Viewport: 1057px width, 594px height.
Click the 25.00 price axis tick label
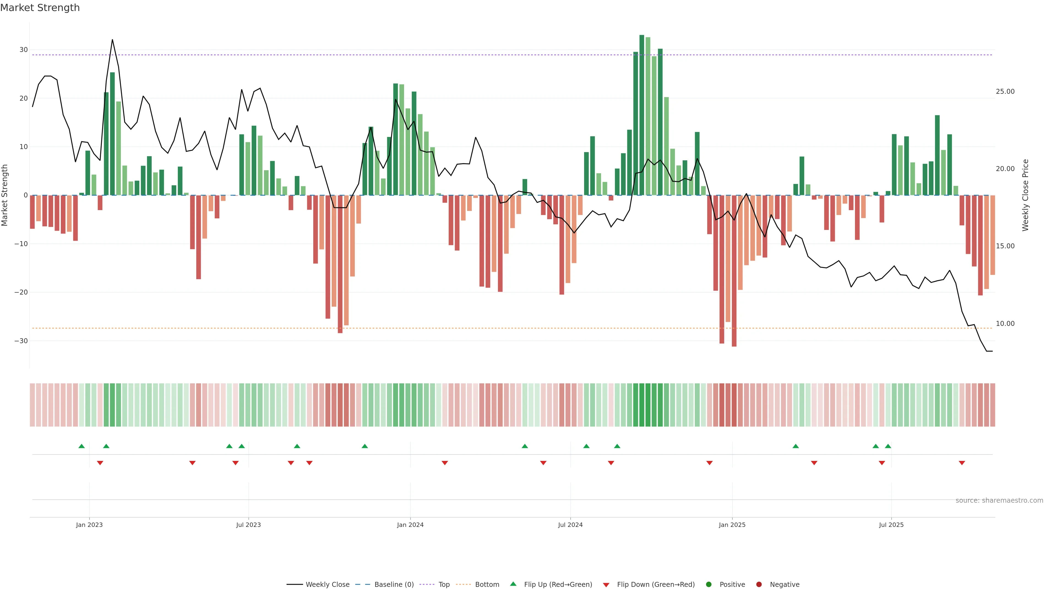(1005, 91)
